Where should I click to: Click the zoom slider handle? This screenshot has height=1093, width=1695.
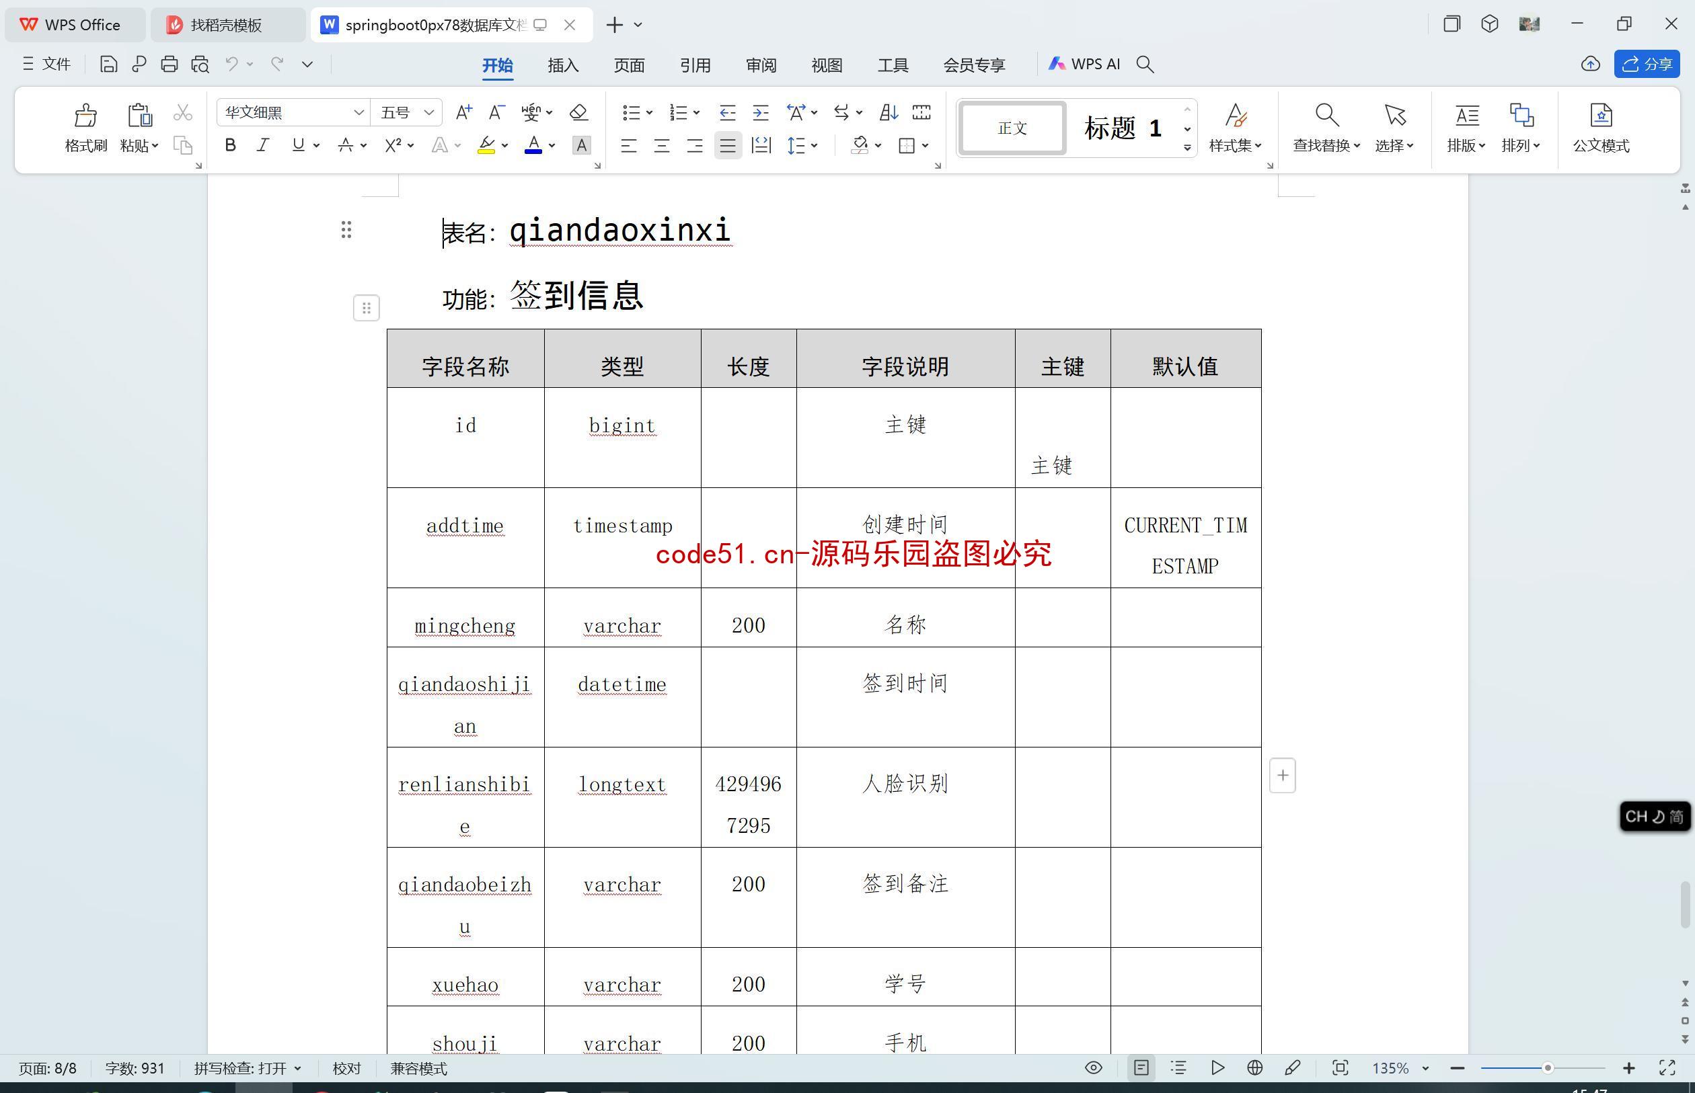click(1547, 1067)
